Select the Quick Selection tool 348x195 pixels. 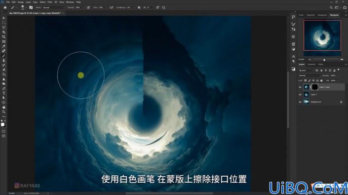[x=4, y=32]
